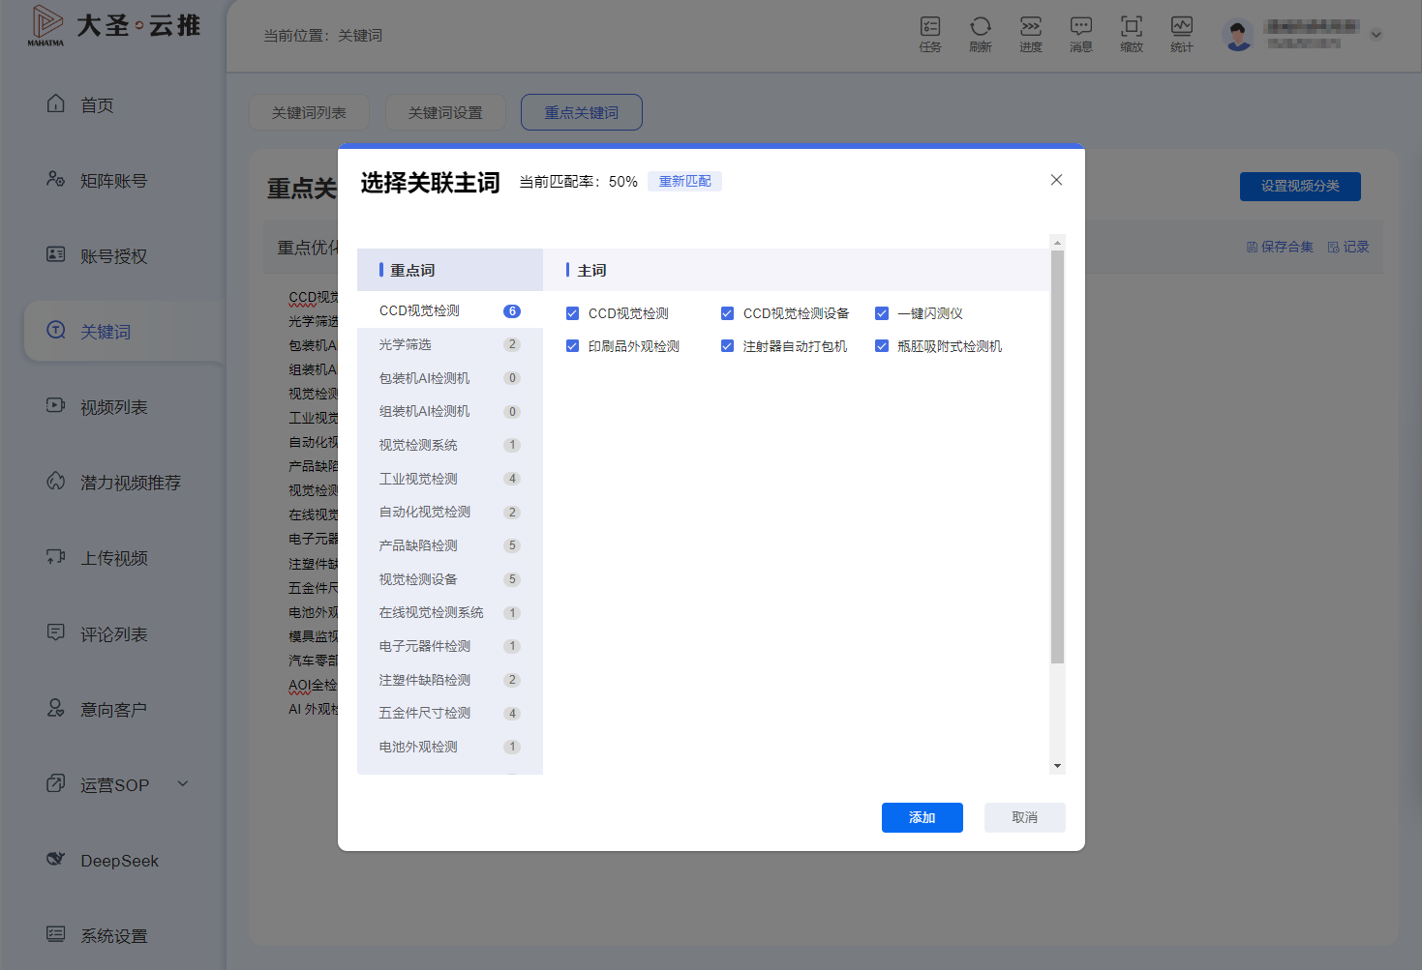Close the 选择关联主词 dialog
The width and height of the screenshot is (1422, 970).
tap(1056, 180)
